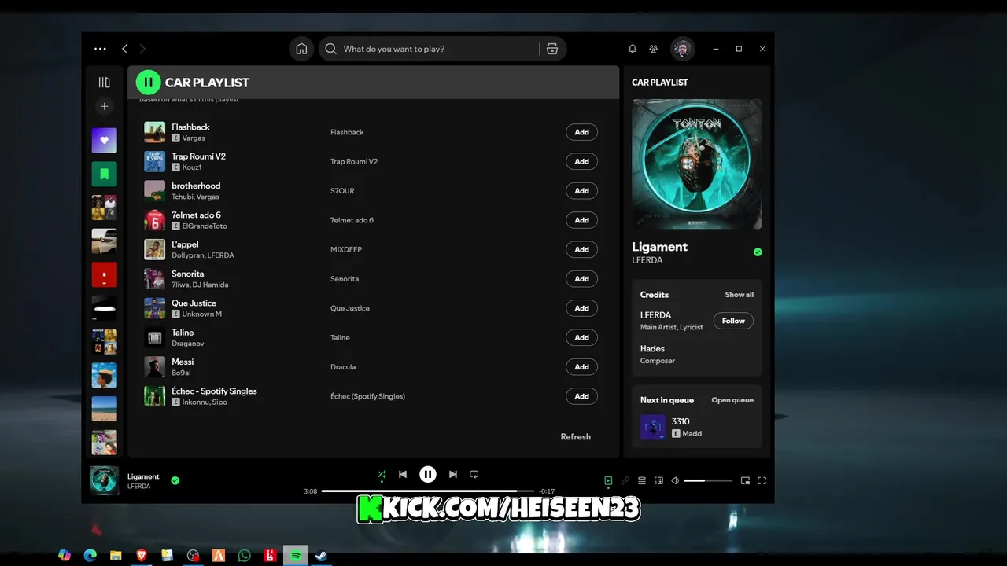Go forward with the right arrow
1007x566 pixels.
[142, 49]
